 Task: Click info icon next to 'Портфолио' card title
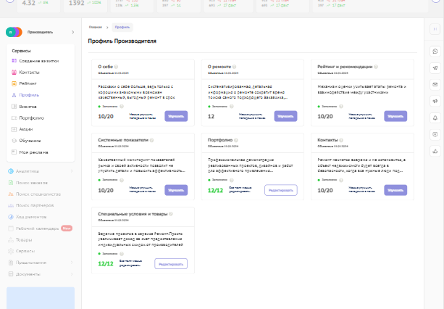[236, 140]
